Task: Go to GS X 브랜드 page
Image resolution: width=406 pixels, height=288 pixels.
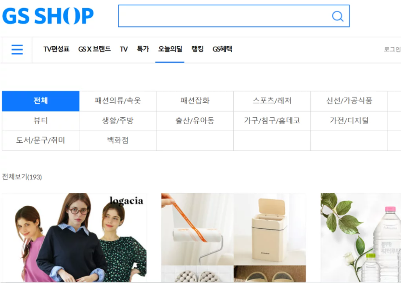Action: pyautogui.click(x=94, y=49)
